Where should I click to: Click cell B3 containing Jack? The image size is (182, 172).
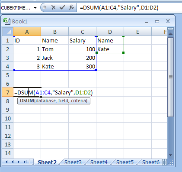click(x=55, y=58)
